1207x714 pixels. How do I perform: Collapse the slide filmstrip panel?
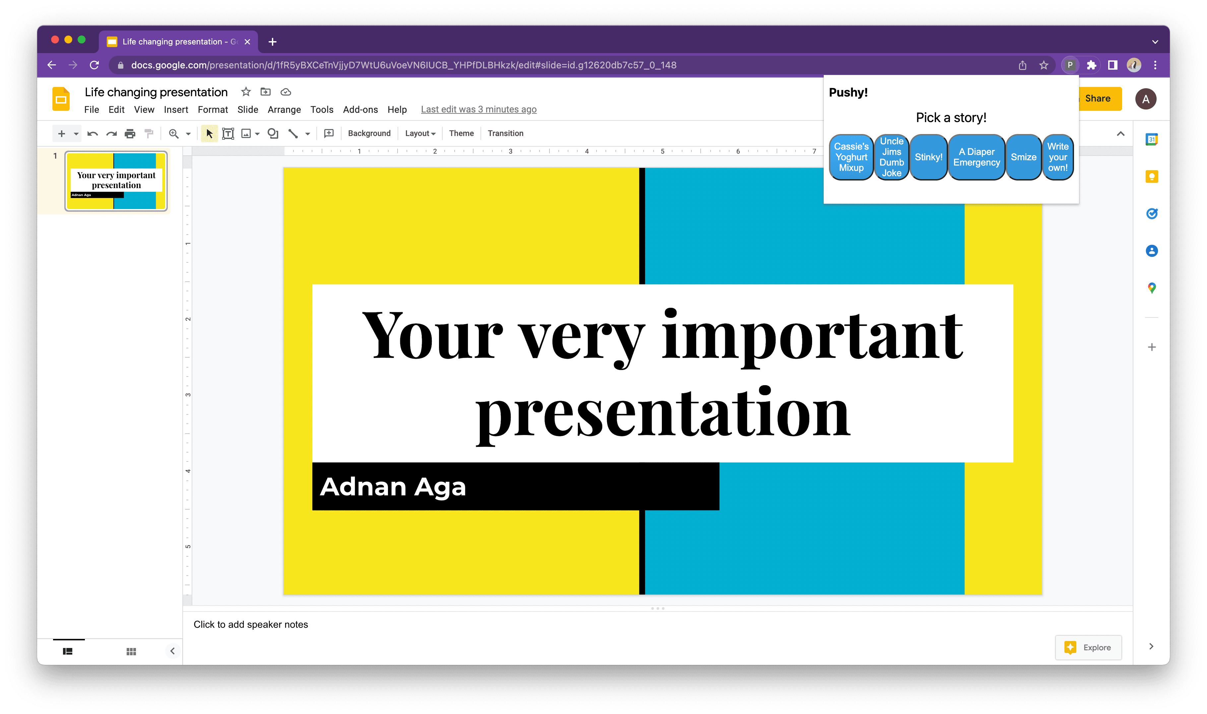tap(172, 651)
